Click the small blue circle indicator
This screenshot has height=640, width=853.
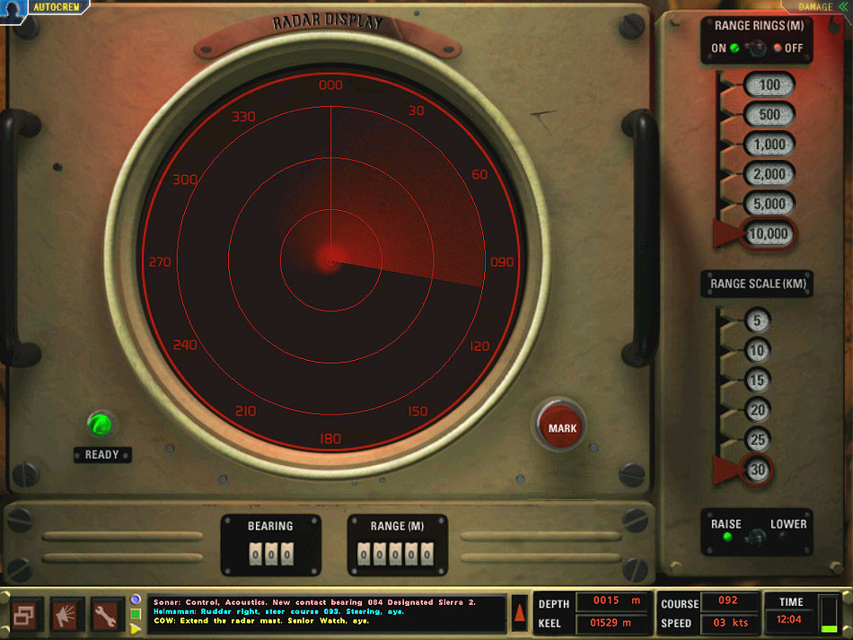coord(136,600)
